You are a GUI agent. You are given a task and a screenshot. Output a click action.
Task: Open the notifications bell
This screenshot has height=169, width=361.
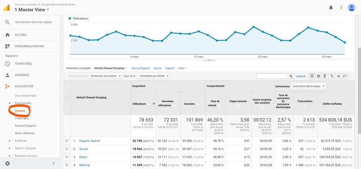(331, 7)
